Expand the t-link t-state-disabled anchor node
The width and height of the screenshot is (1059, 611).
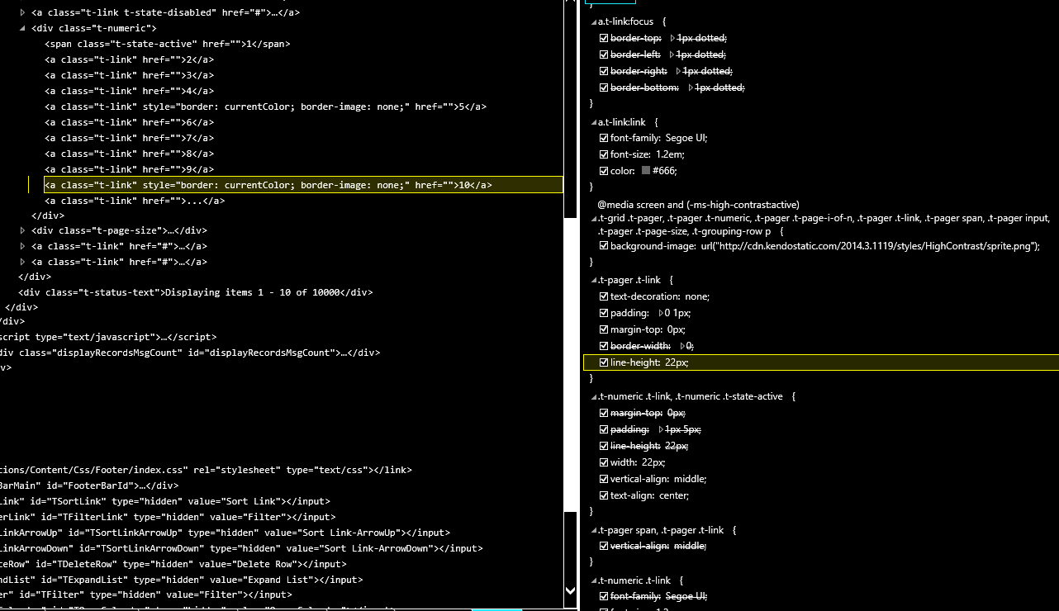[23, 12]
